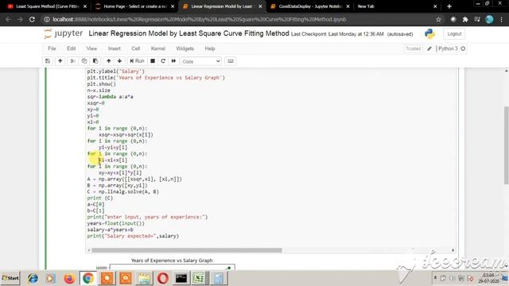Open the View menu

coord(91,48)
